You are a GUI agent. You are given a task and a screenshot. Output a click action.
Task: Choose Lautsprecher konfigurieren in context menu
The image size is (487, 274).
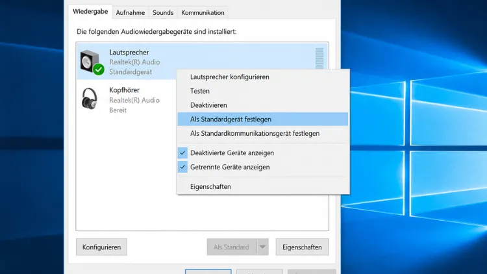[x=263, y=77]
